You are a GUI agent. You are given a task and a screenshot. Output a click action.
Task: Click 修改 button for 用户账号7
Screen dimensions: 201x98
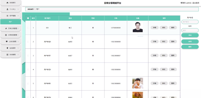(164, 55)
